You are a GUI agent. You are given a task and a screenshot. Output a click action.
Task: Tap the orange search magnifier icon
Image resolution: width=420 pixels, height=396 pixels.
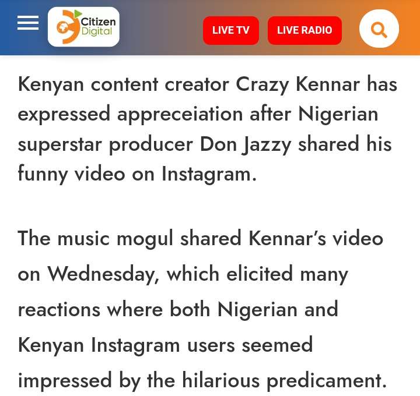[x=379, y=29]
